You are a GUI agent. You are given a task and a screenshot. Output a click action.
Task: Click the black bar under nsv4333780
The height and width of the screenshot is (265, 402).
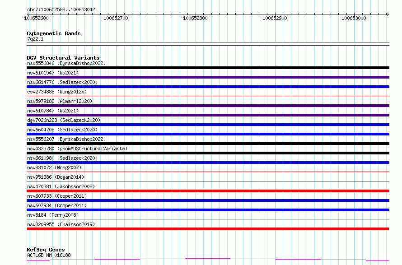[x=208, y=153]
